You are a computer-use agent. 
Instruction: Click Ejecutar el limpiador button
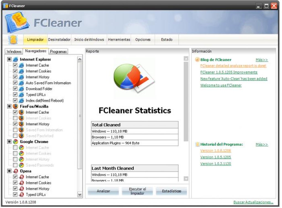tap(137, 191)
